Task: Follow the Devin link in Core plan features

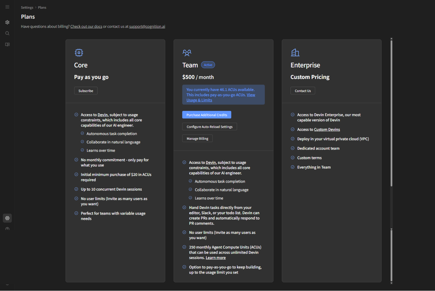Action: [x=103, y=115]
